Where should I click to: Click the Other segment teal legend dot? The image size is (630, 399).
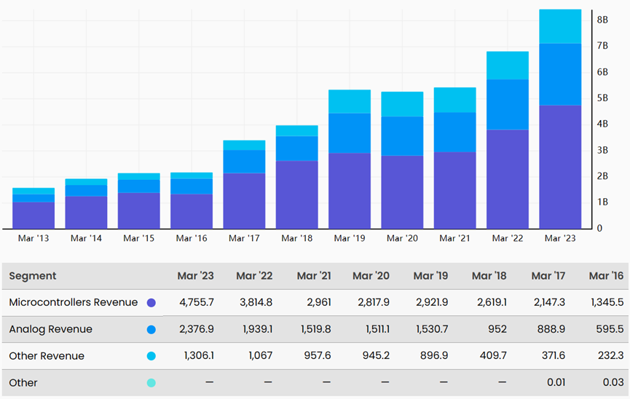(151, 383)
